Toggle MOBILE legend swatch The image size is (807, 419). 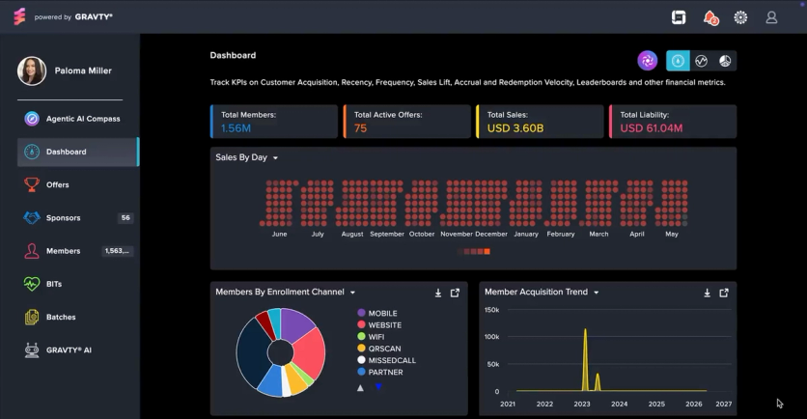[x=361, y=313]
